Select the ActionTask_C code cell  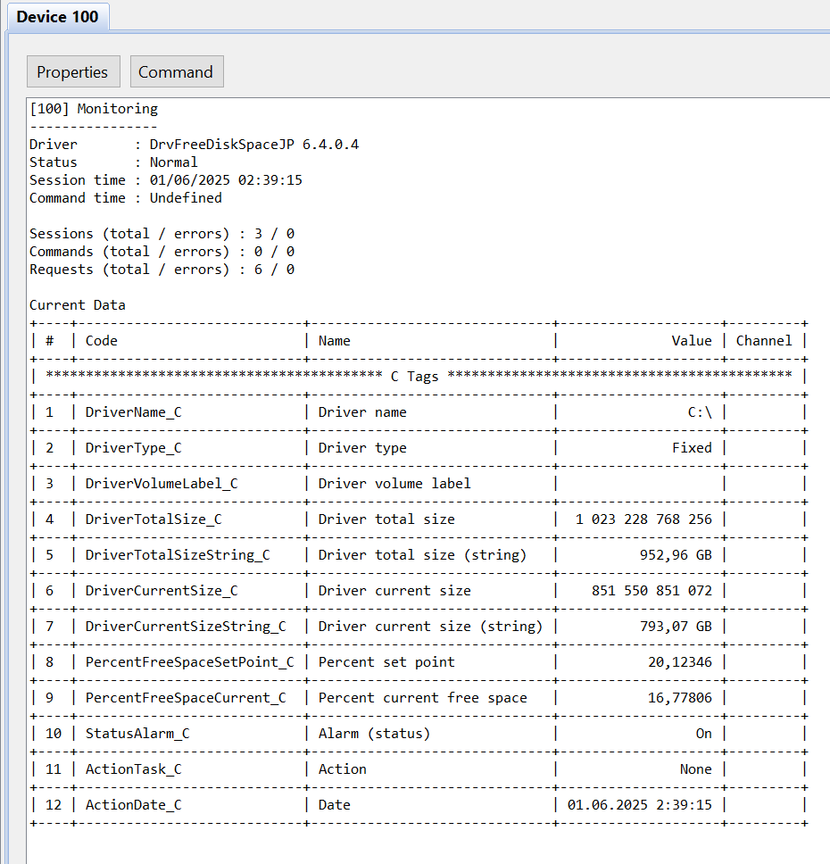coord(133,769)
